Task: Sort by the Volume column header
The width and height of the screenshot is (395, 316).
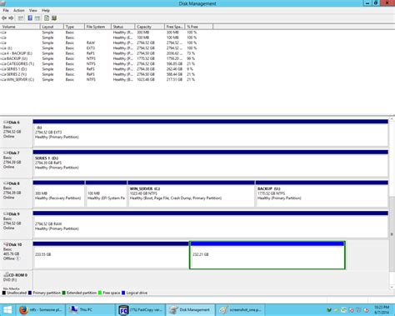Action: point(20,27)
